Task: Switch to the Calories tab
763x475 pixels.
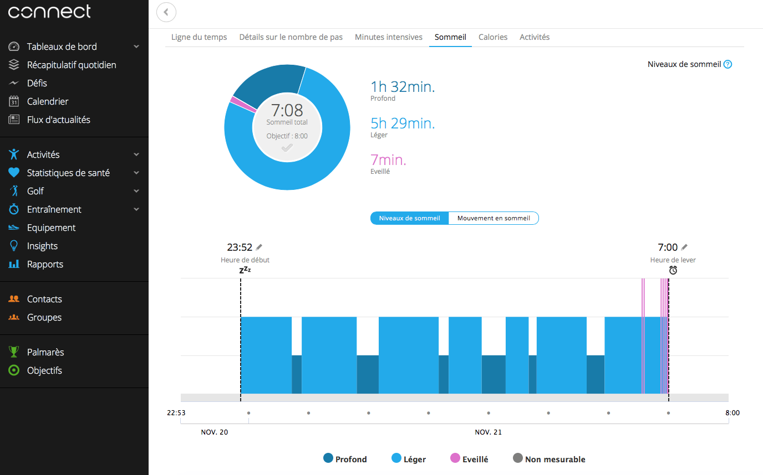Action: (x=492, y=37)
